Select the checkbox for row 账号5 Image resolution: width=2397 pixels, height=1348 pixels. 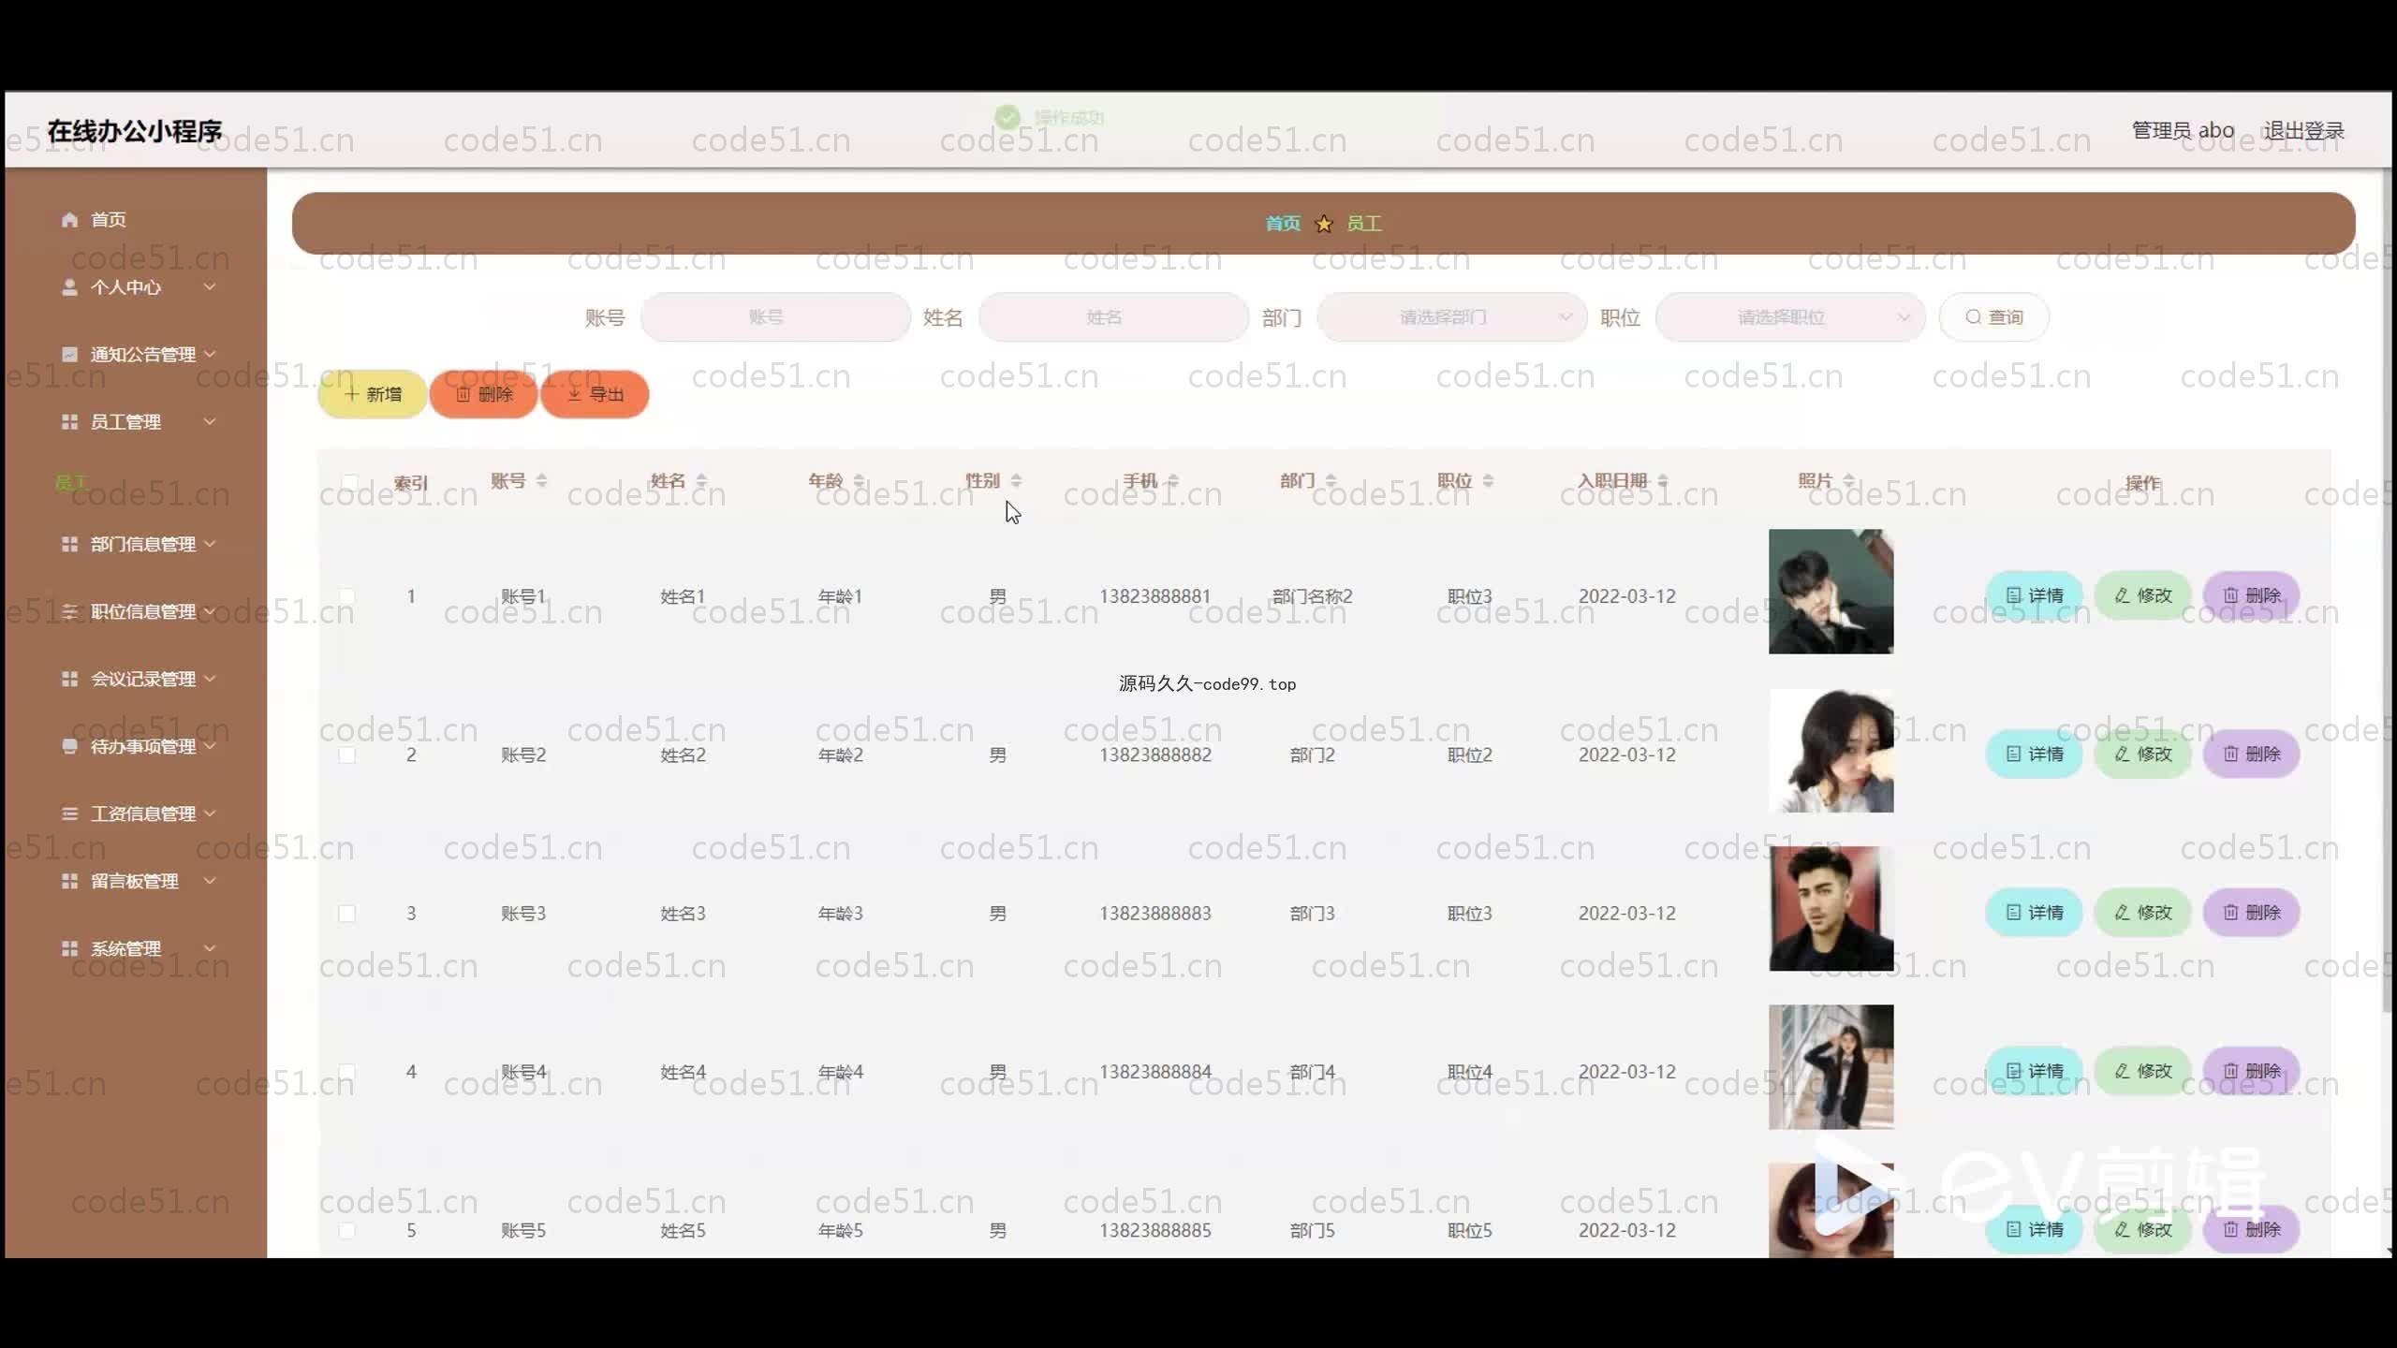click(346, 1230)
